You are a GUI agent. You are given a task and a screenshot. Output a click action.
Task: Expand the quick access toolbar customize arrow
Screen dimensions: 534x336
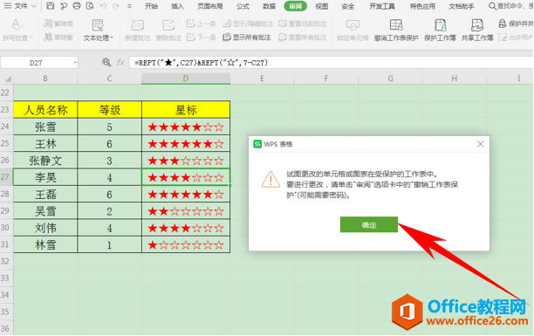(x=129, y=6)
